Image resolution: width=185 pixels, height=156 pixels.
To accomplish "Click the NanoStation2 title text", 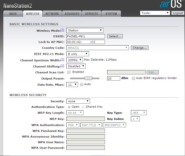I will pyautogui.click(x=18, y=6).
